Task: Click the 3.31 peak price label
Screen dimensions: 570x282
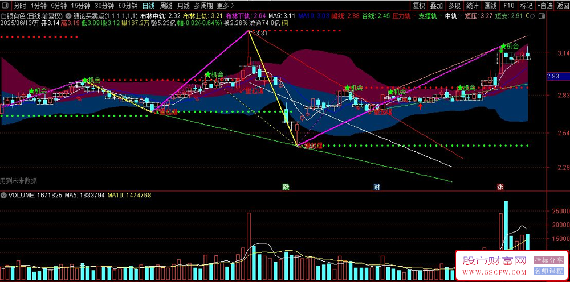Action: click(x=262, y=34)
